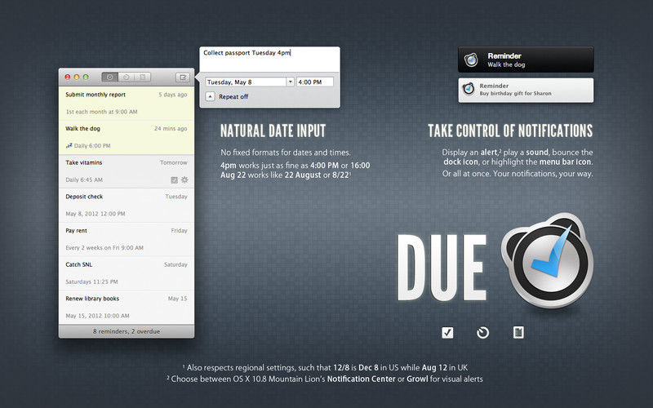This screenshot has height=408, width=653.
Task: Click the logbook notepad icon under the logo
Action: (518, 332)
